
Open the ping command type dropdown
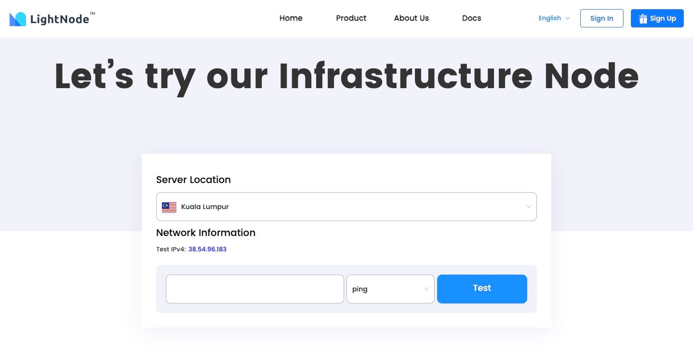[390, 289]
